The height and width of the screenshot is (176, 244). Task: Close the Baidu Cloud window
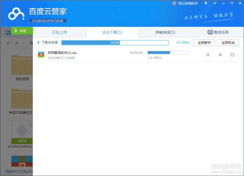point(240,3)
